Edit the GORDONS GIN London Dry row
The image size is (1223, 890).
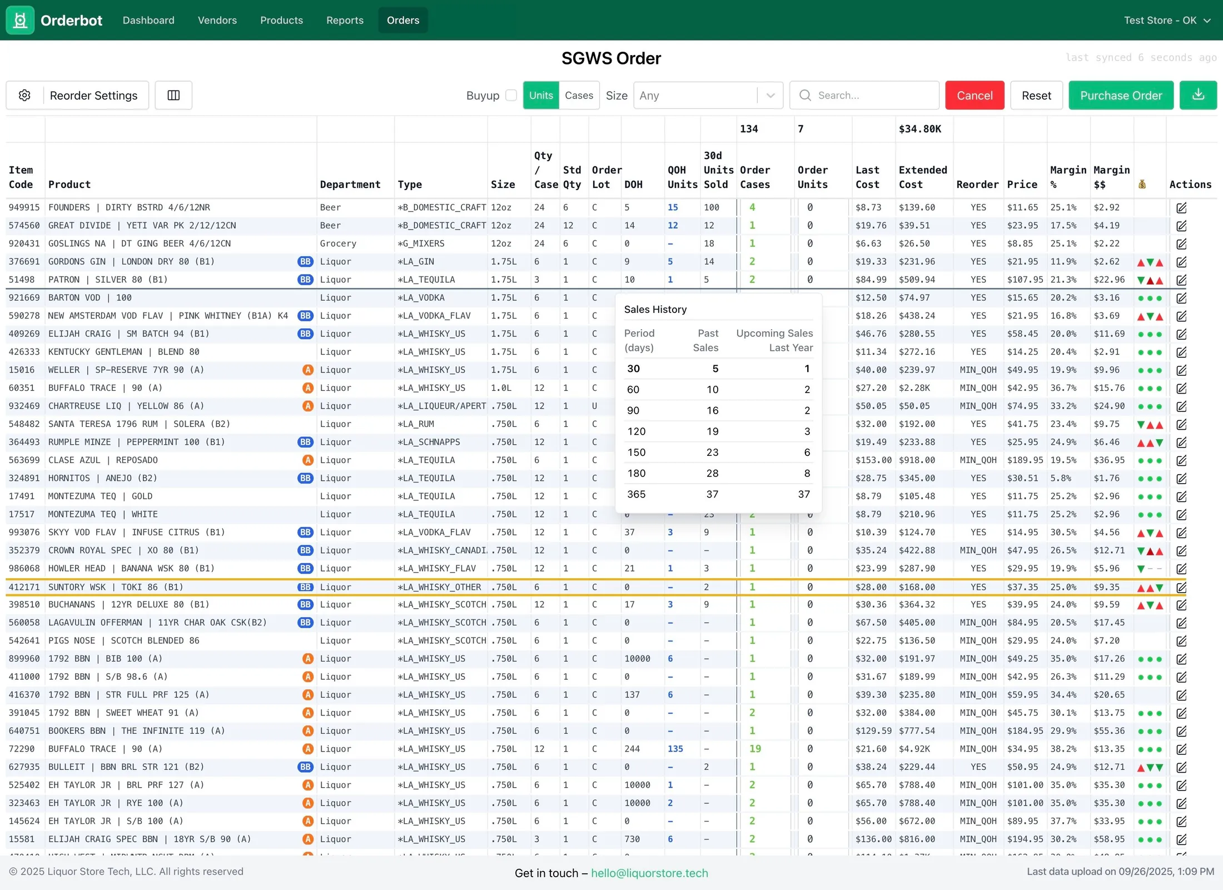[x=1181, y=262]
